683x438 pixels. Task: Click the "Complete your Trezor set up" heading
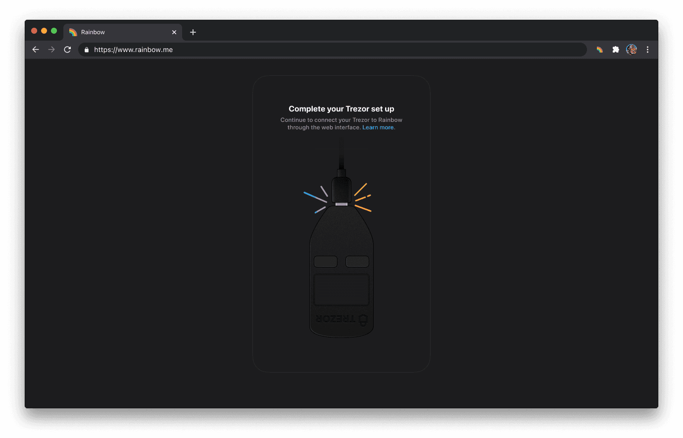[341, 109]
